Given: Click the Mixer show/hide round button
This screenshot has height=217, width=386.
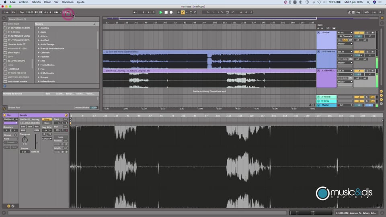Looking at the screenshot, I should (381, 99).
